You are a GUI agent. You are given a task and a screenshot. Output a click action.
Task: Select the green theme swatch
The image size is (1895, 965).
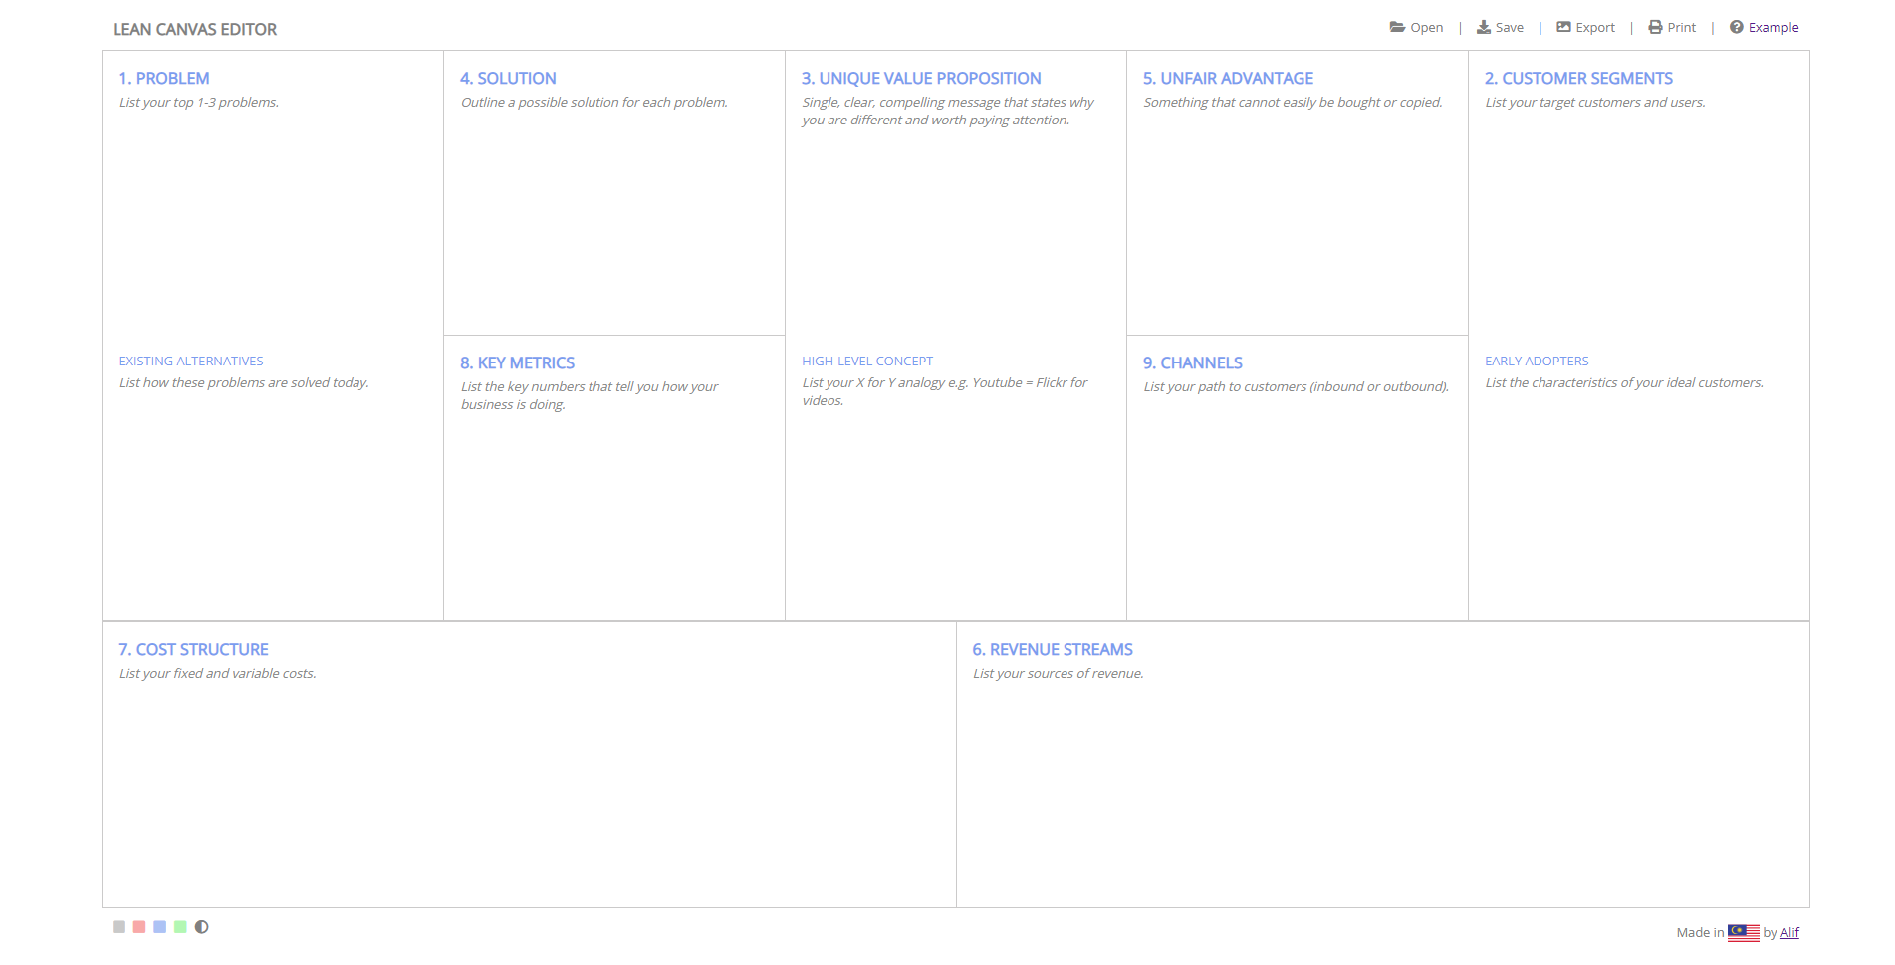[x=182, y=927]
